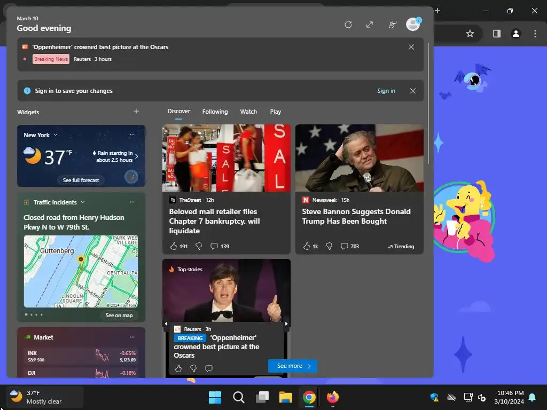The height and width of the screenshot is (410, 547).
Task: Open the feed personalization settings icon
Action: coord(393,25)
